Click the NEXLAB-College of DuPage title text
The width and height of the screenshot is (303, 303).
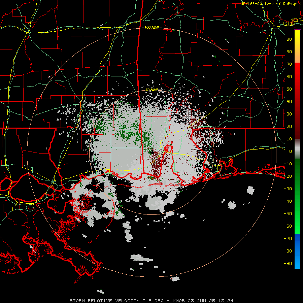tap(269, 4)
